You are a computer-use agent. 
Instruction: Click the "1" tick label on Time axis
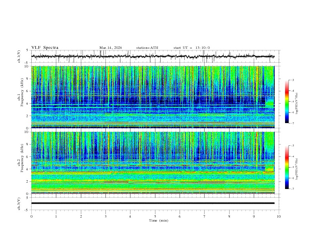pyautogui.click(x=56, y=216)
